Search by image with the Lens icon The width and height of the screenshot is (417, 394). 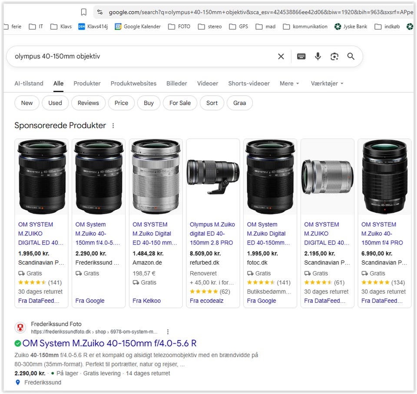(x=334, y=56)
